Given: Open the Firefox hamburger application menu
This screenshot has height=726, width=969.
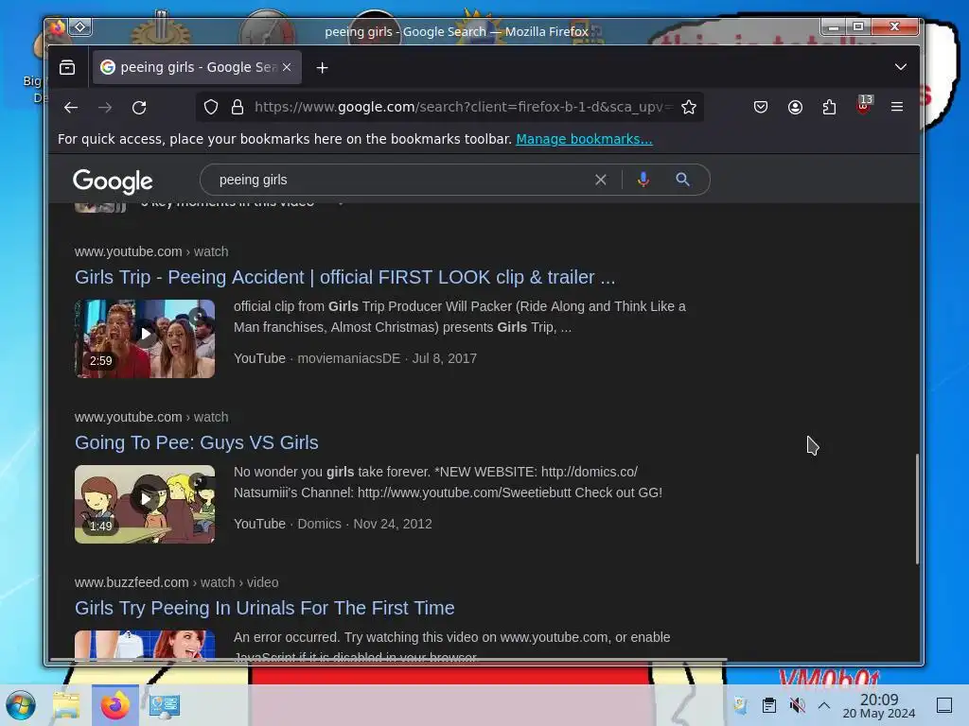Looking at the screenshot, I should [x=897, y=107].
